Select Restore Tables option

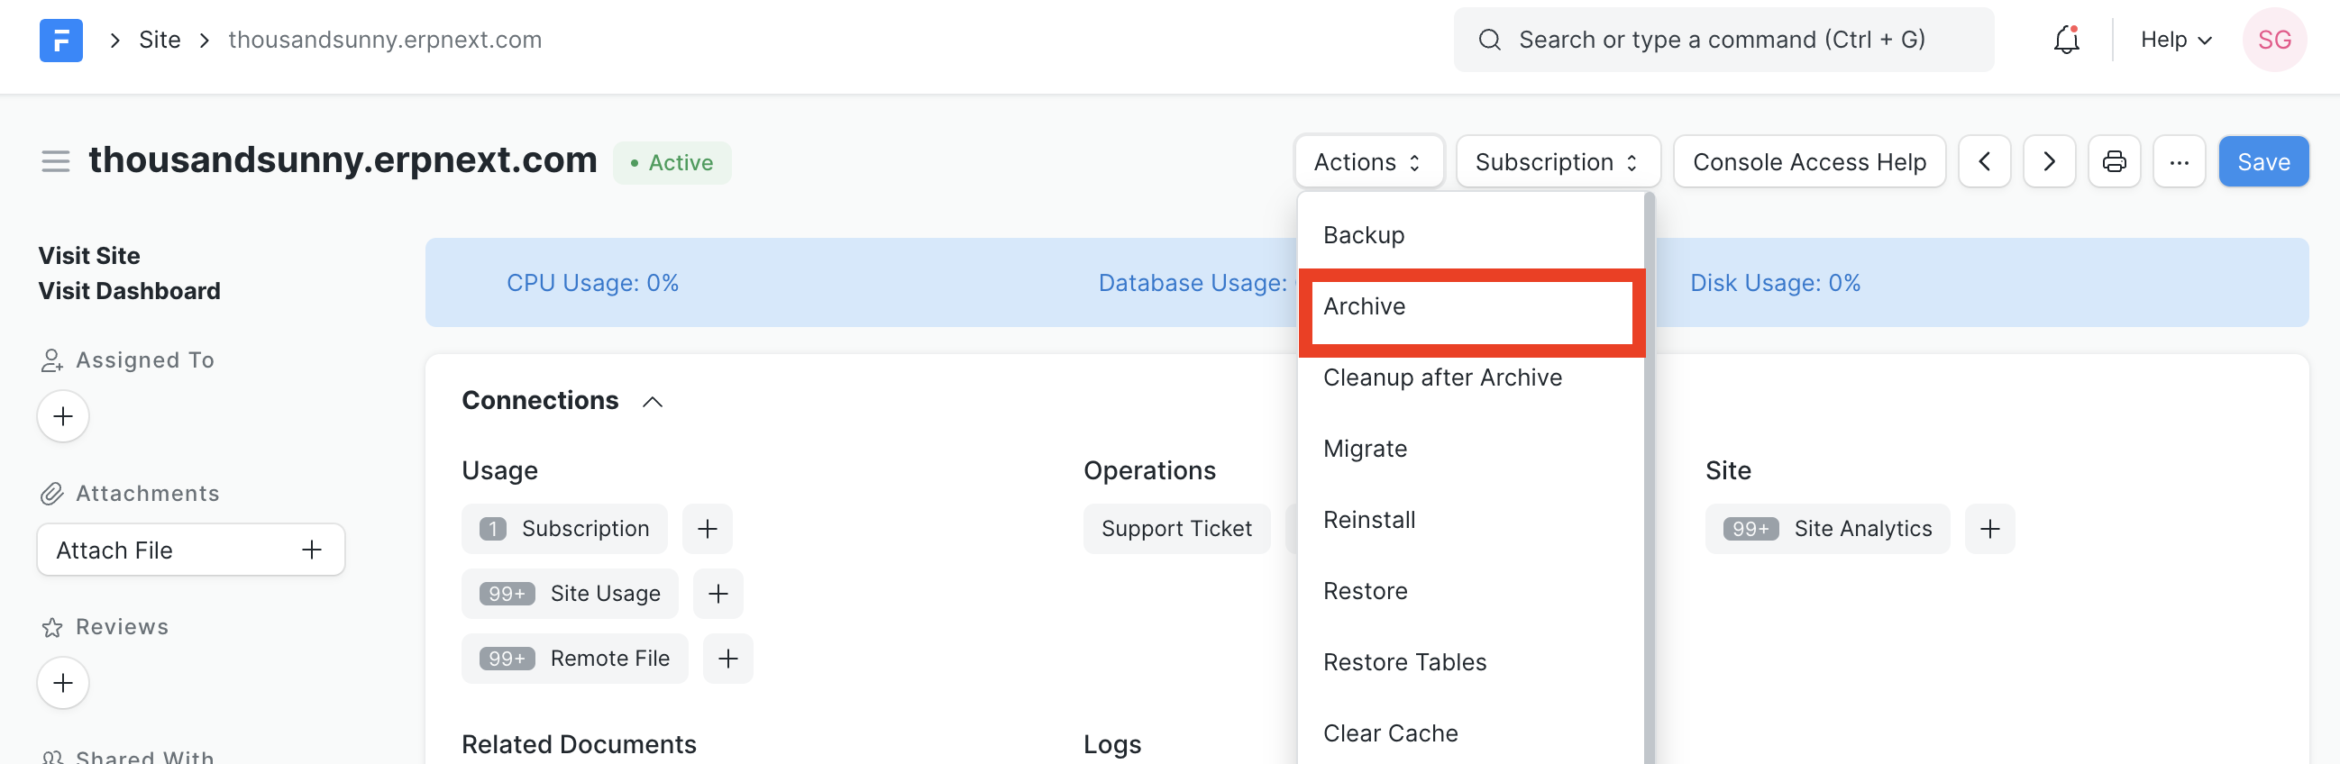(1404, 662)
